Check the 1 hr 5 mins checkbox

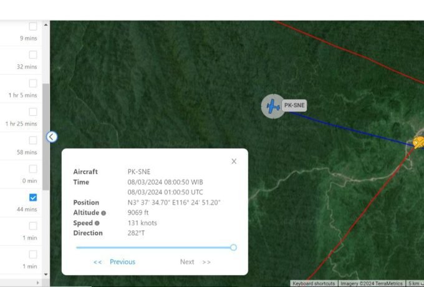[x=33, y=84]
